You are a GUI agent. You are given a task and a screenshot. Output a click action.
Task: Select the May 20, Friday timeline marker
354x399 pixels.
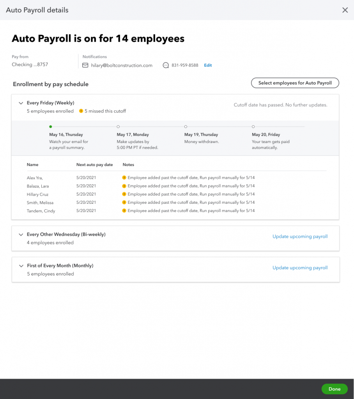point(253,127)
